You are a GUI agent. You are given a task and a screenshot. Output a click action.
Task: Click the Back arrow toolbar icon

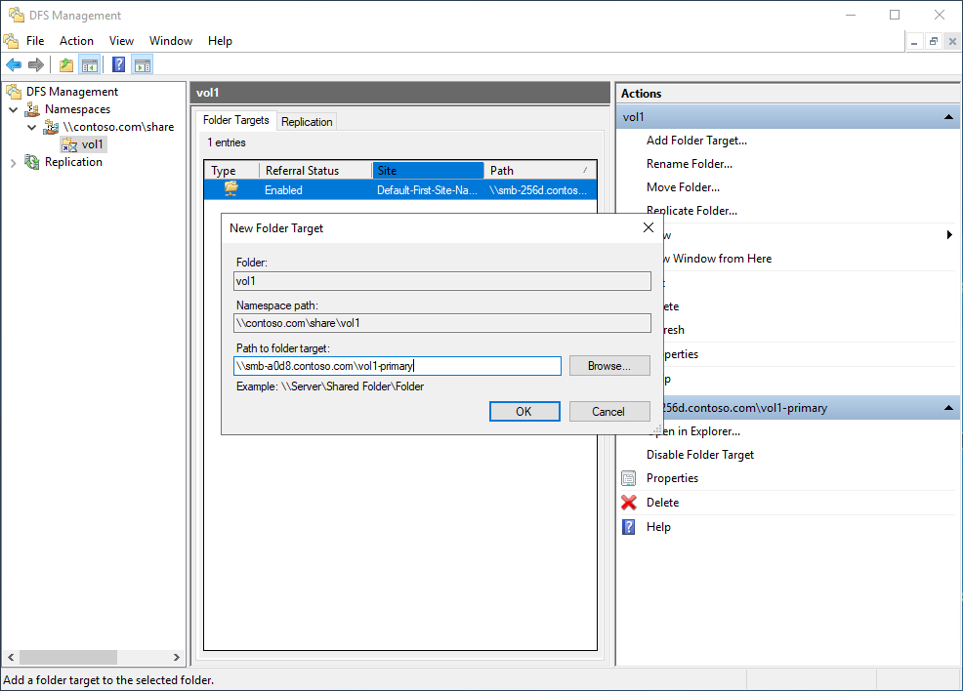point(14,64)
